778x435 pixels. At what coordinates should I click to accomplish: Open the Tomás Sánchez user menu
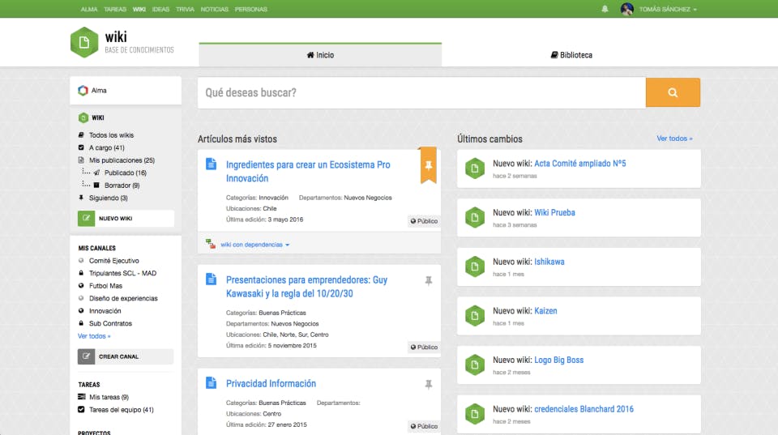[667, 10]
